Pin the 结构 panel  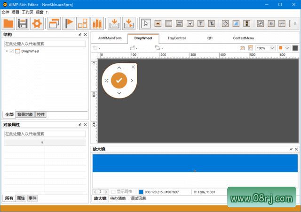pyautogui.click(x=80, y=35)
